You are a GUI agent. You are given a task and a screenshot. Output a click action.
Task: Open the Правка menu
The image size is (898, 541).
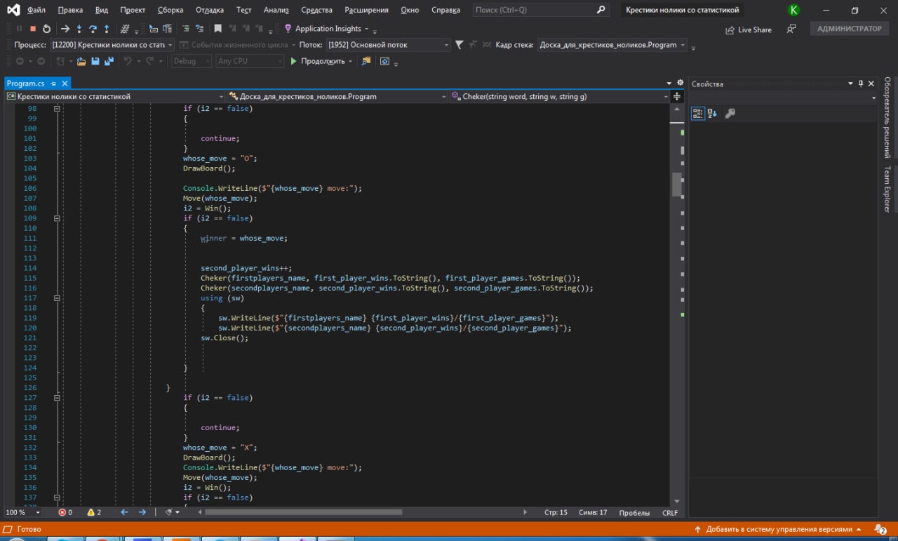70,10
